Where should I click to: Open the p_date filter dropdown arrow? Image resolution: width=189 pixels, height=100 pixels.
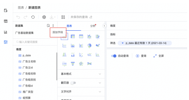point(123,43)
